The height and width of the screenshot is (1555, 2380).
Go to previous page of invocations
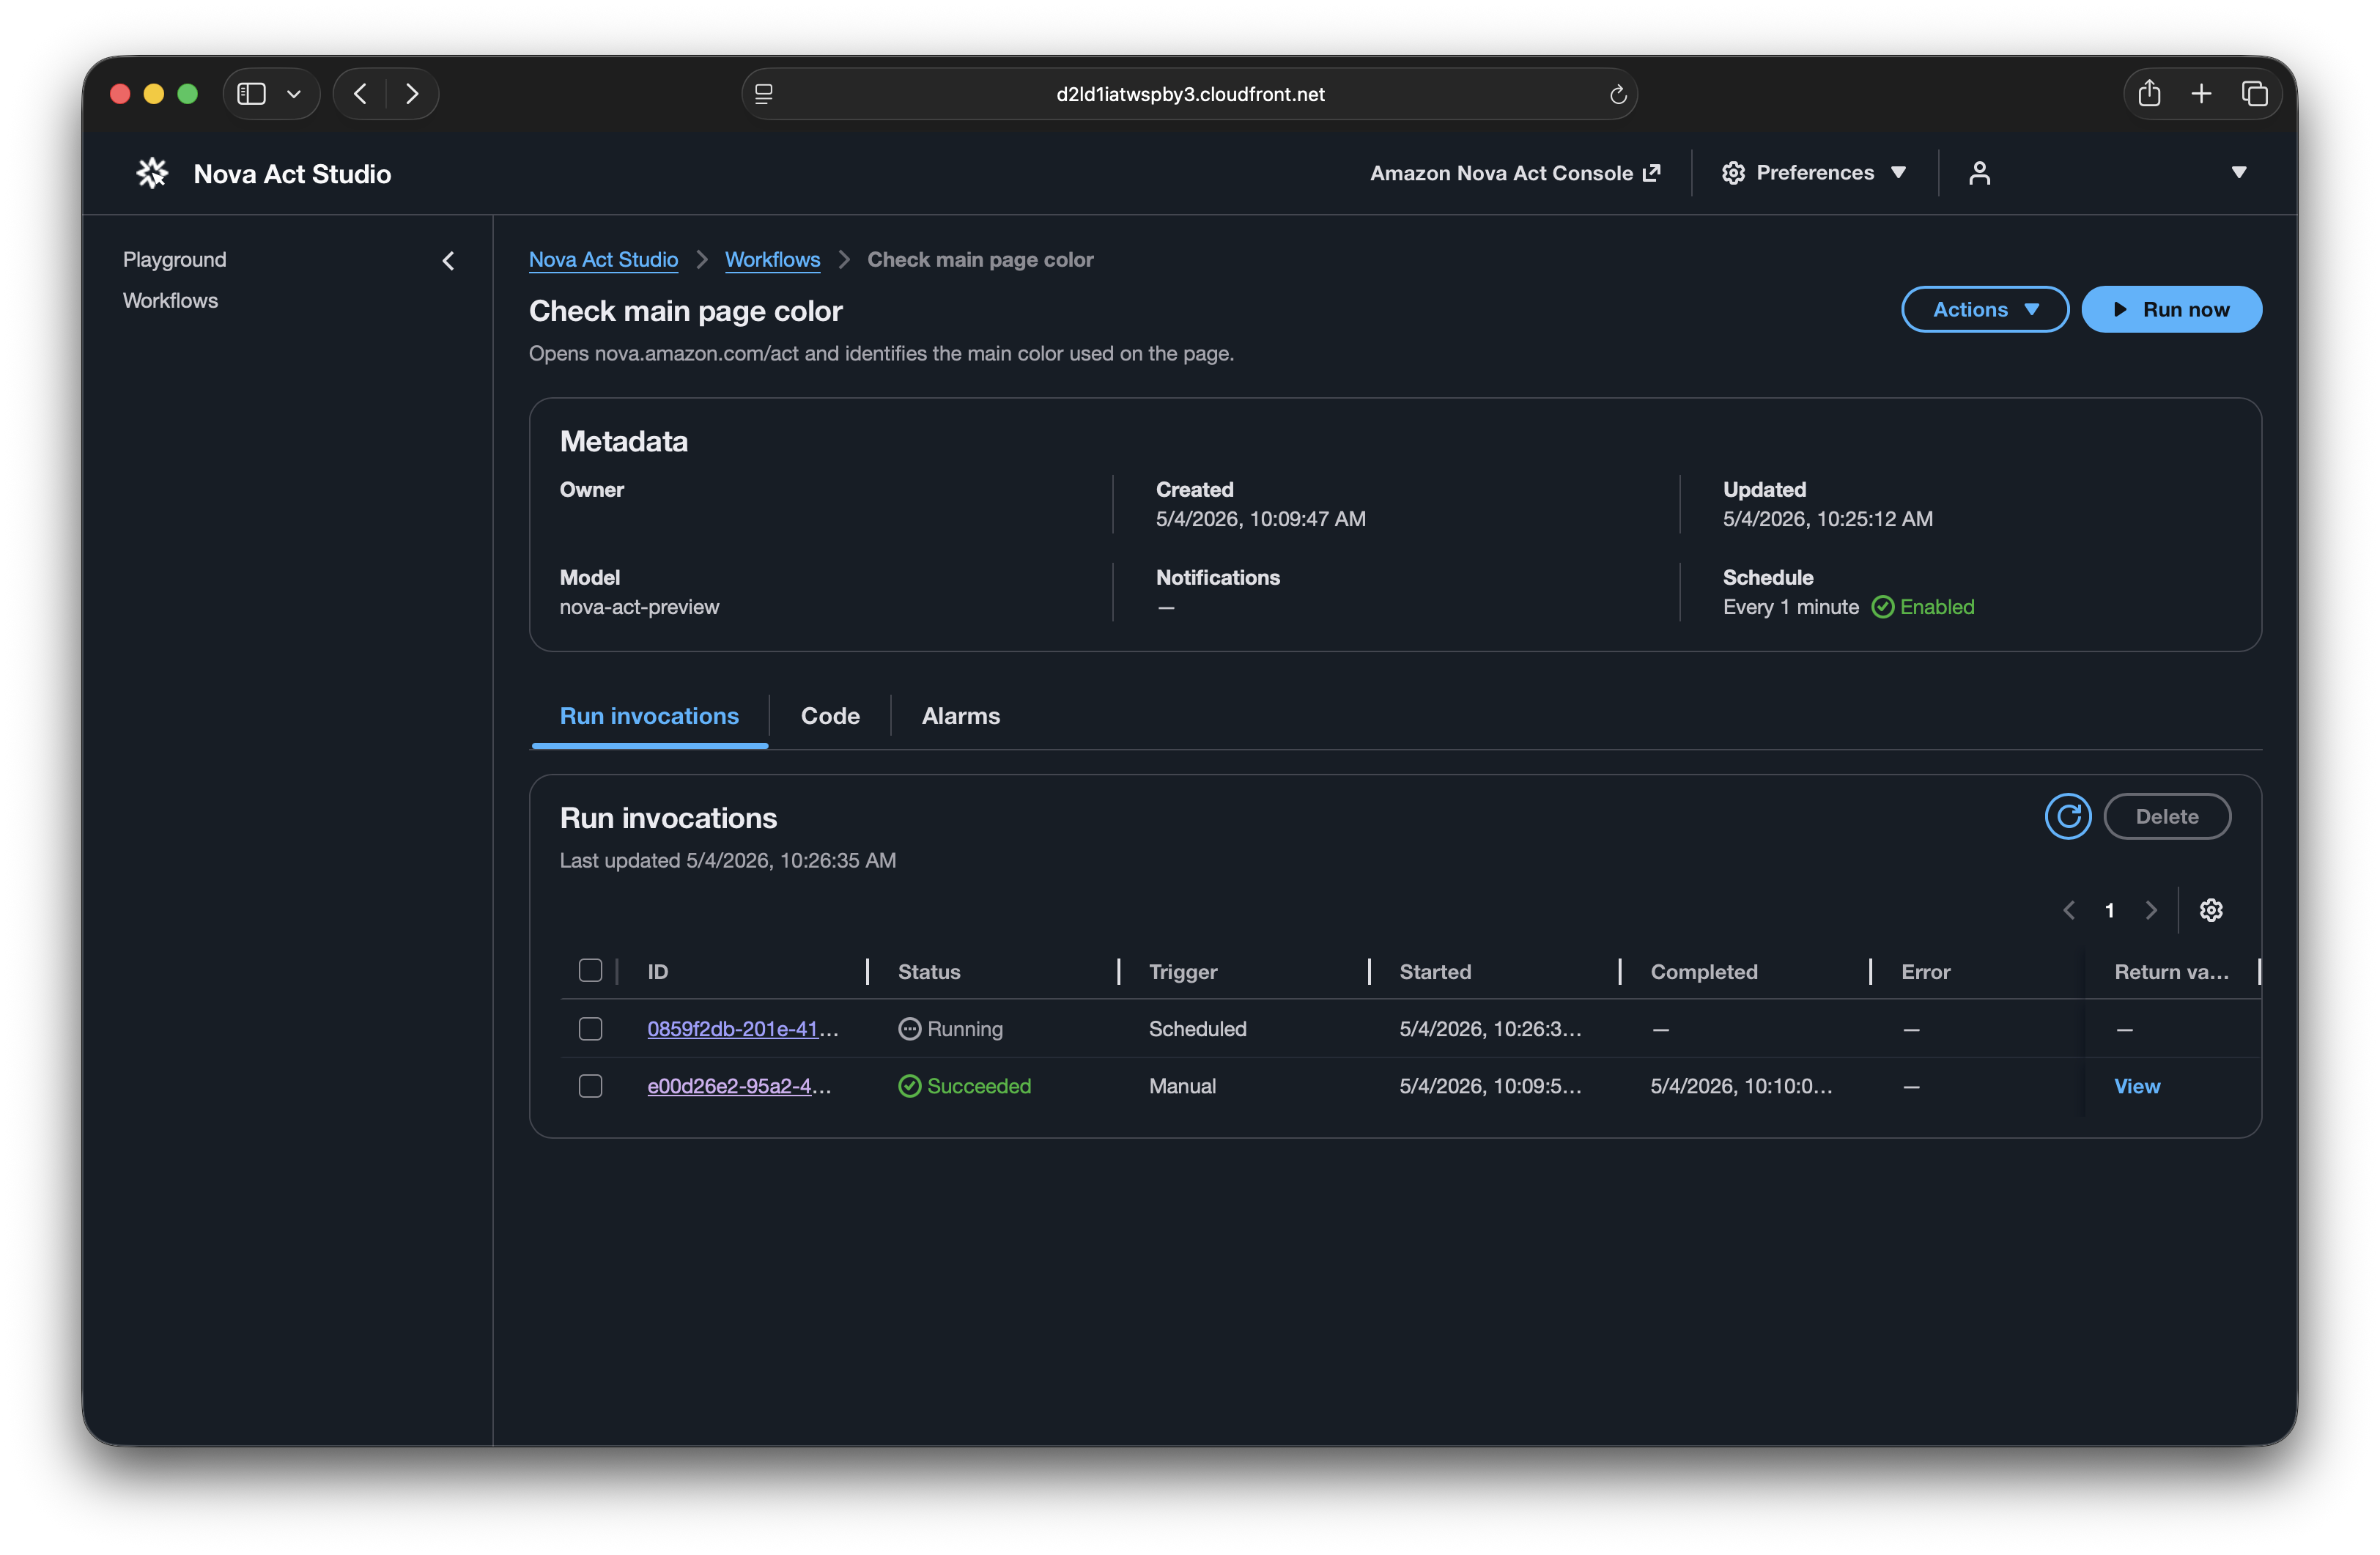click(2068, 910)
